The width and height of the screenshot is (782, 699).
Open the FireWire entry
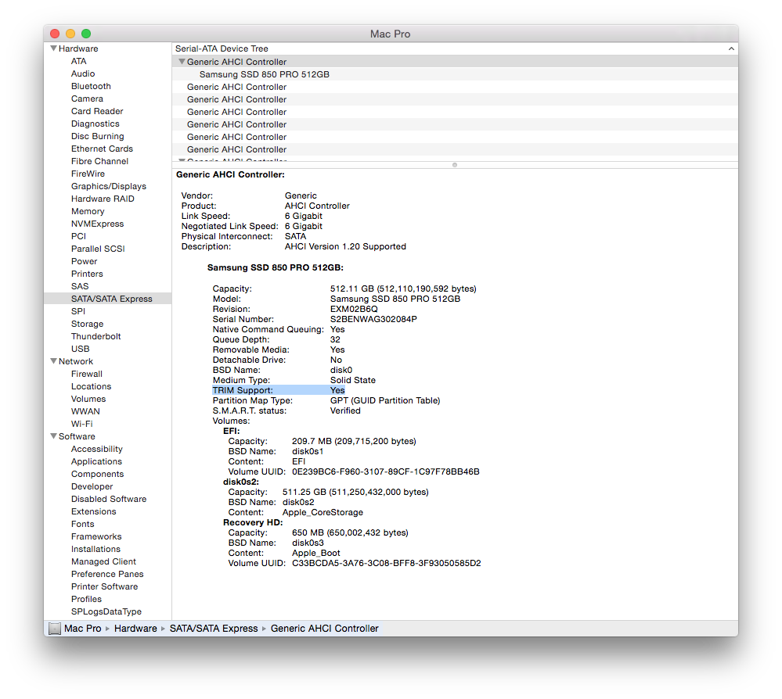pos(88,174)
